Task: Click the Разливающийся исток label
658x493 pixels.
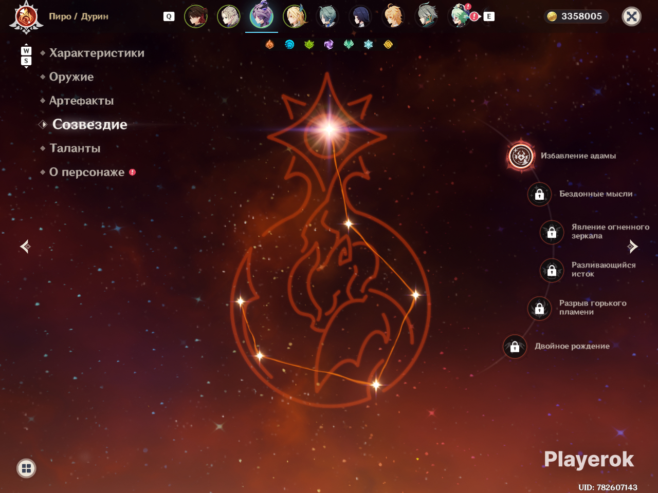Action: 604,270
